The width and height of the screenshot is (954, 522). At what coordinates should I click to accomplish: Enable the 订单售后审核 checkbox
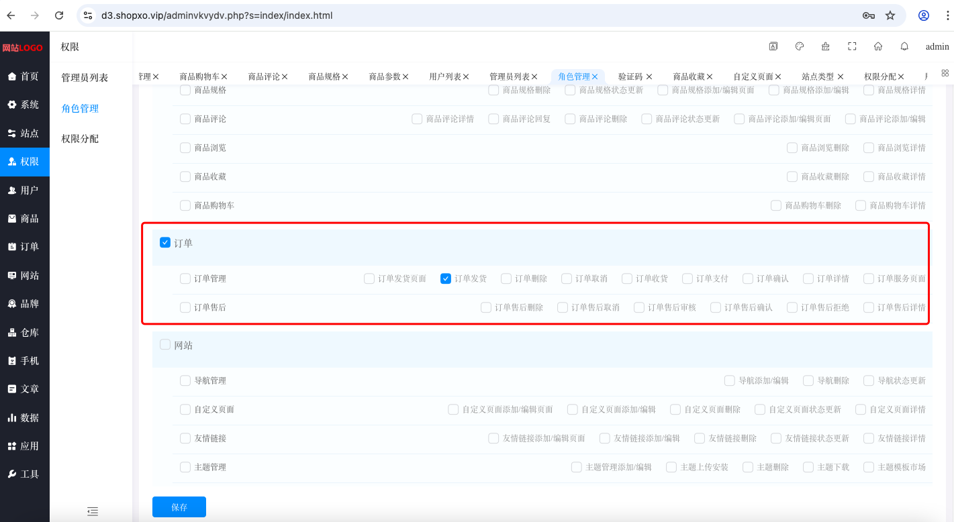coord(639,307)
